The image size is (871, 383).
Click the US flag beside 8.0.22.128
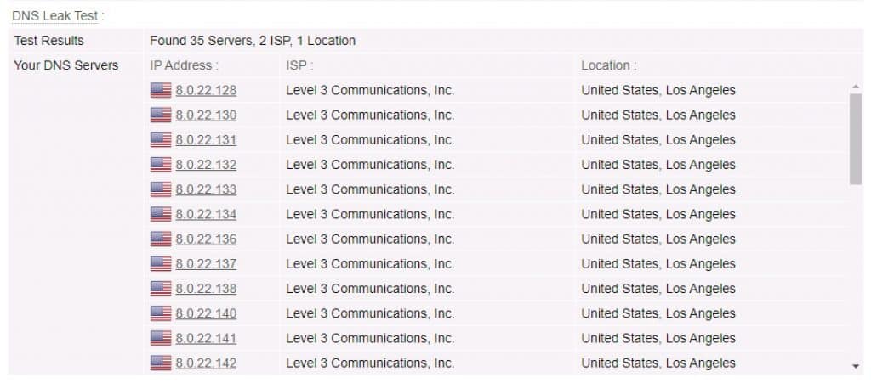point(161,90)
